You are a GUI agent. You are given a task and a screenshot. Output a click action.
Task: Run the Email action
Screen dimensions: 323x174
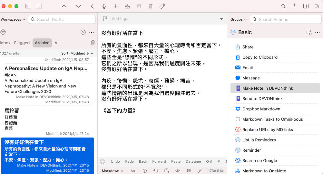[x=275, y=67]
